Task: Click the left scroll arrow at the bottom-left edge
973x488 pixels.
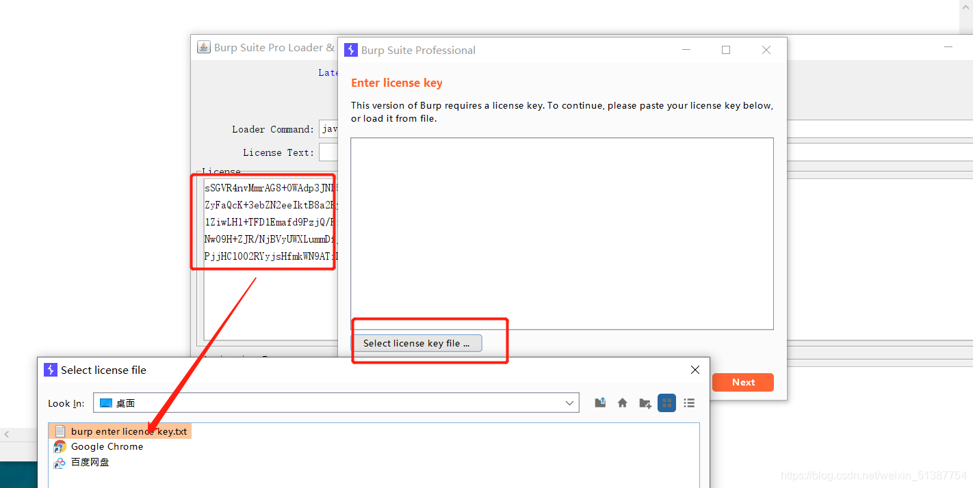Action: point(7,434)
